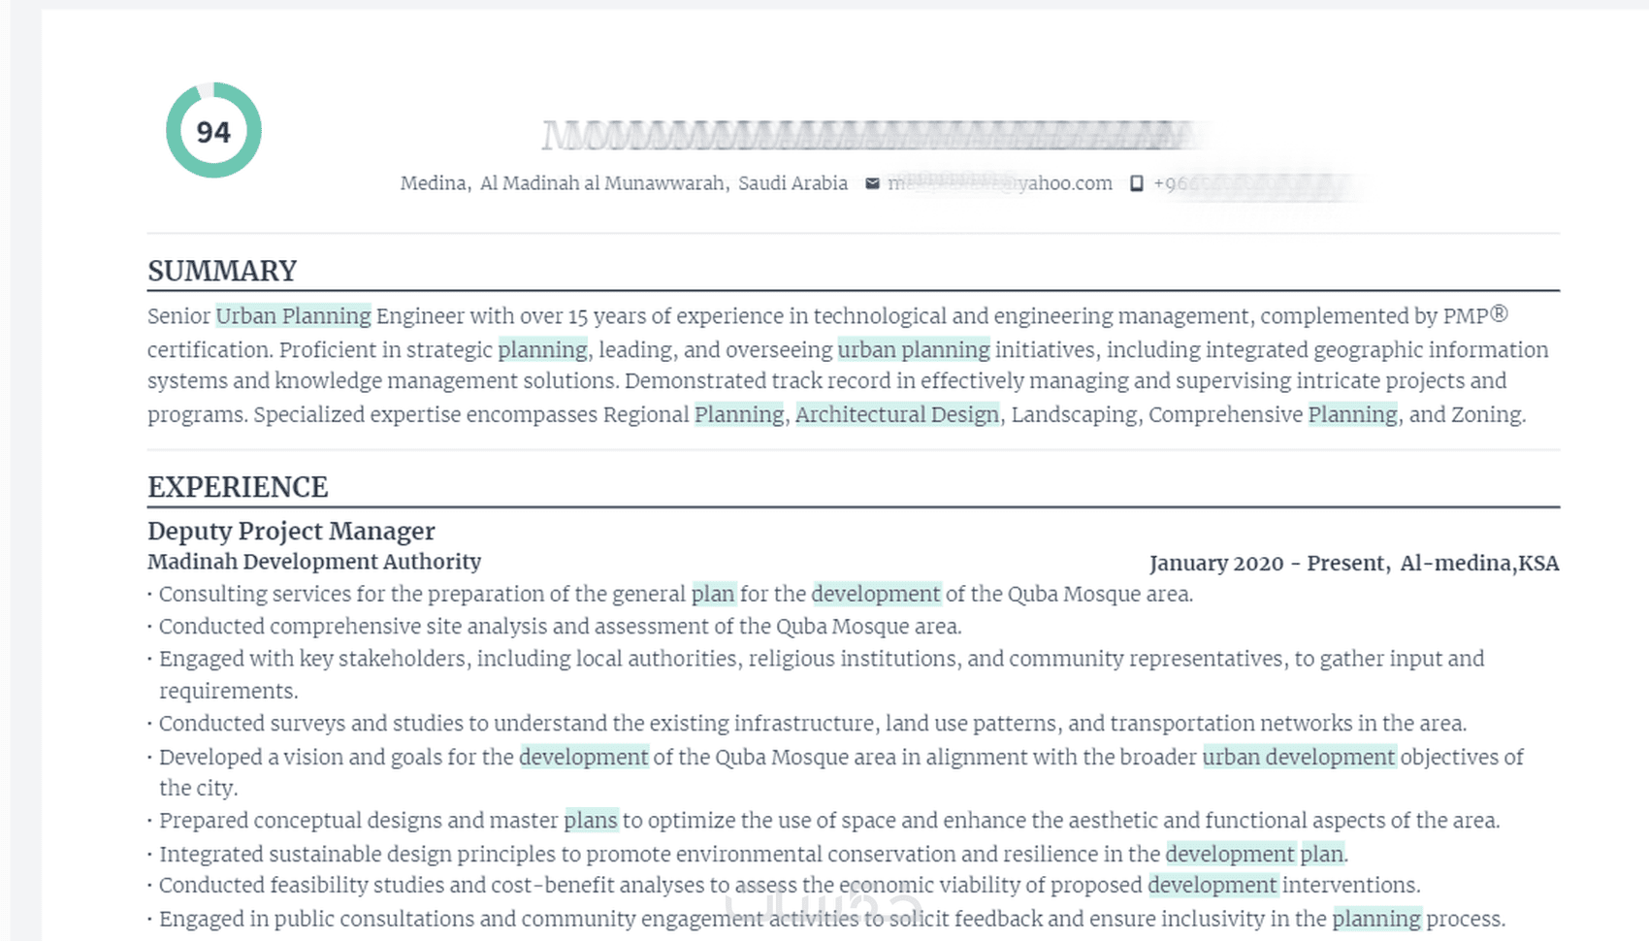
Task: Select the Medina, Saudi Arabia location text
Action: pos(624,183)
